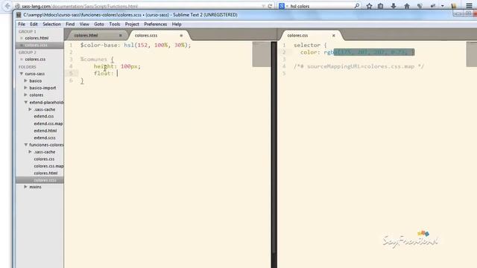Open colores.css under GROUP 2
The width and height of the screenshot is (477, 268).
(35, 60)
